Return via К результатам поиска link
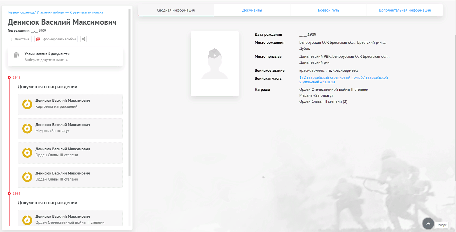This screenshot has width=456, height=232. [84, 12]
